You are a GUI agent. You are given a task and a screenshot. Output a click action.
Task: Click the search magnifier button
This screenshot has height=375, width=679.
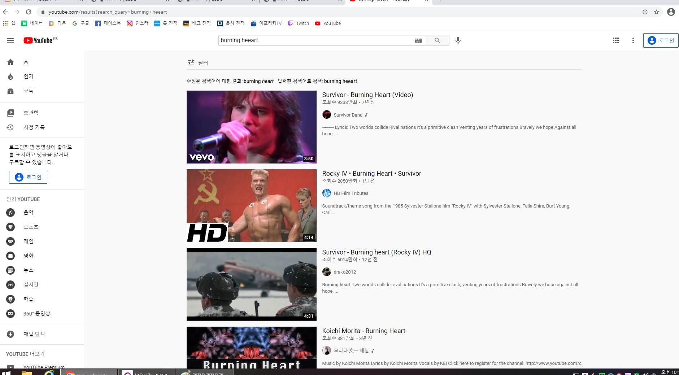[x=438, y=40]
